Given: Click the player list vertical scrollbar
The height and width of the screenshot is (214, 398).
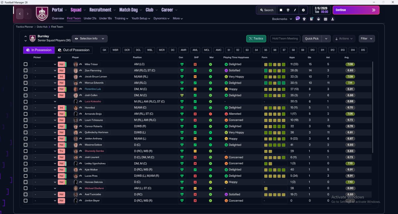Looking at the screenshot, I should [373, 107].
